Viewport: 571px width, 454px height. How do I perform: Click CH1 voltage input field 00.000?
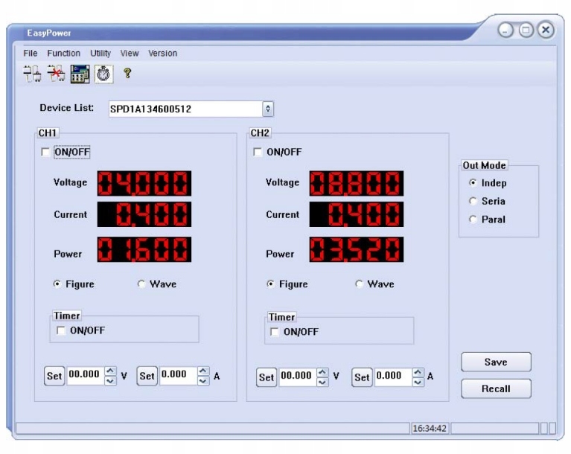pos(86,375)
